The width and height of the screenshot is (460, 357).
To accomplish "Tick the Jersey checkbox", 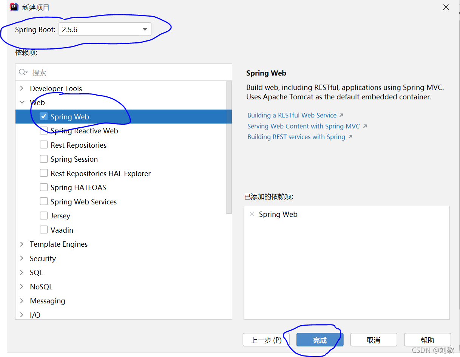I will point(44,216).
